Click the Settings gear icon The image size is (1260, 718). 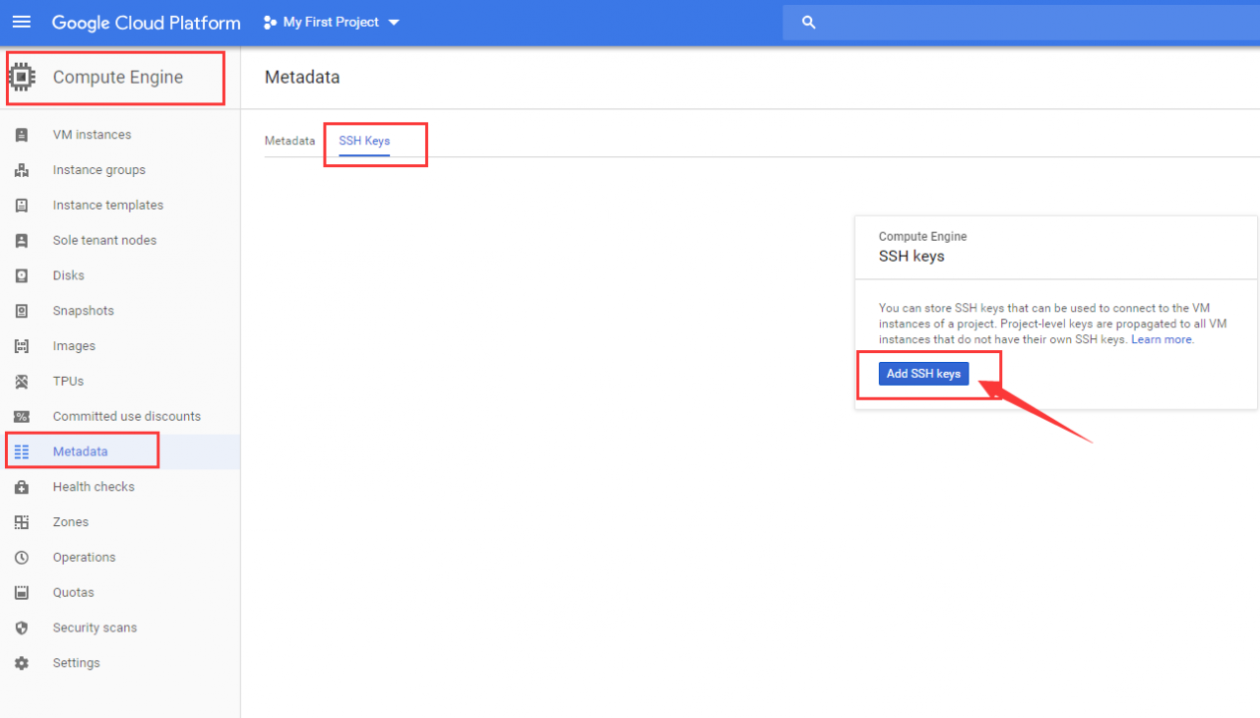22,663
